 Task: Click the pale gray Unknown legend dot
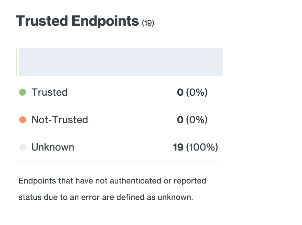click(x=23, y=147)
